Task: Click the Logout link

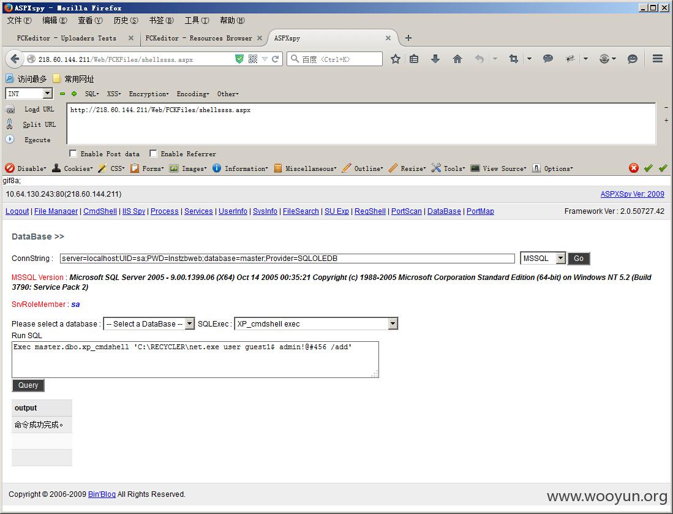Action: coord(17,211)
